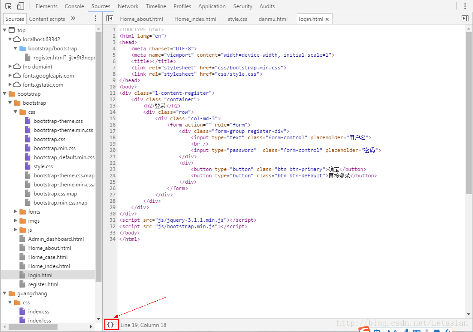Expand fonts.googleapis.com node
The image size is (473, 332).
coord(10,75)
